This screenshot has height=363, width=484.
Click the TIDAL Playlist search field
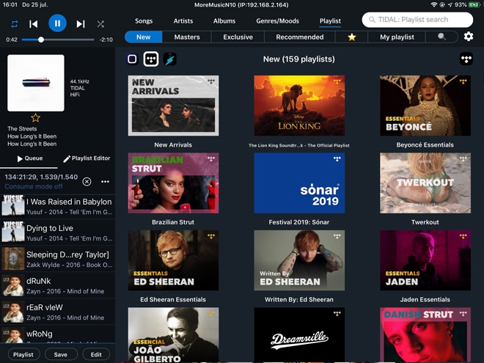pos(417,20)
